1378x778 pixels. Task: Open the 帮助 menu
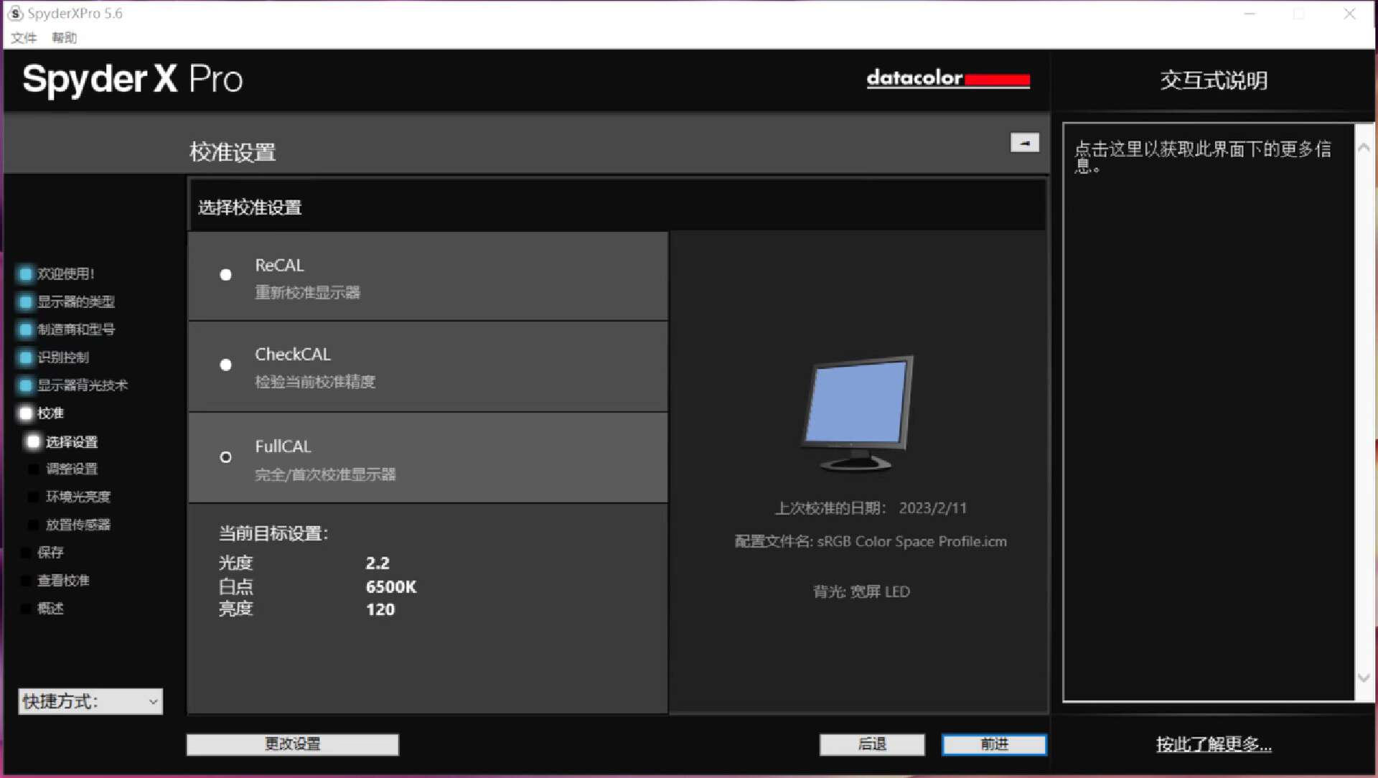point(64,37)
